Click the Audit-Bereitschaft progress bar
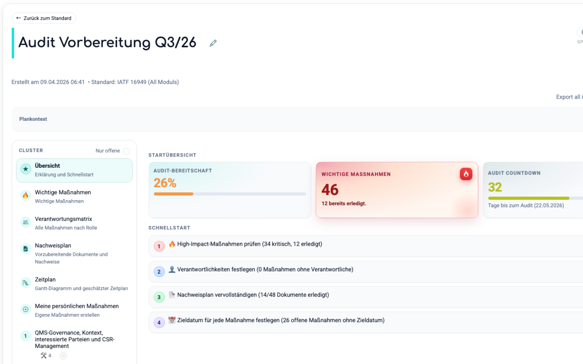This screenshot has width=583, height=364. click(x=230, y=194)
